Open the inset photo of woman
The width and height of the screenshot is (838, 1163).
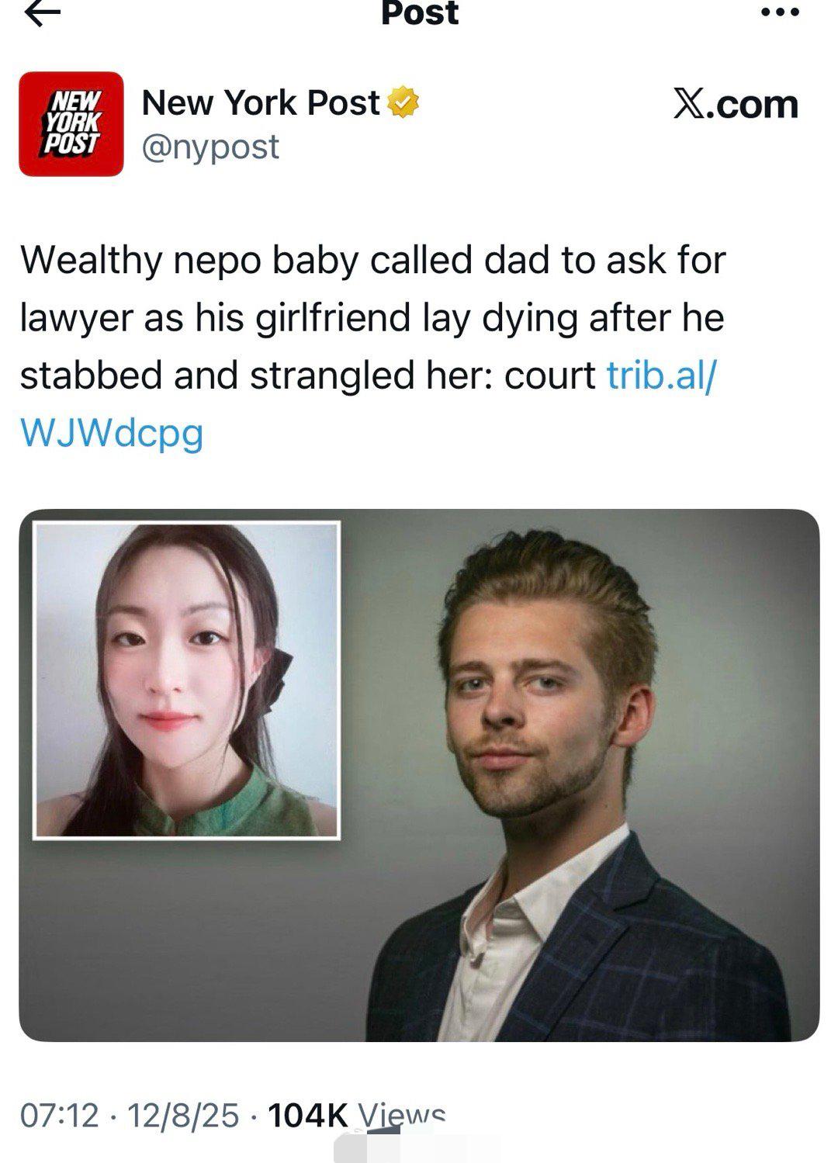click(x=186, y=680)
